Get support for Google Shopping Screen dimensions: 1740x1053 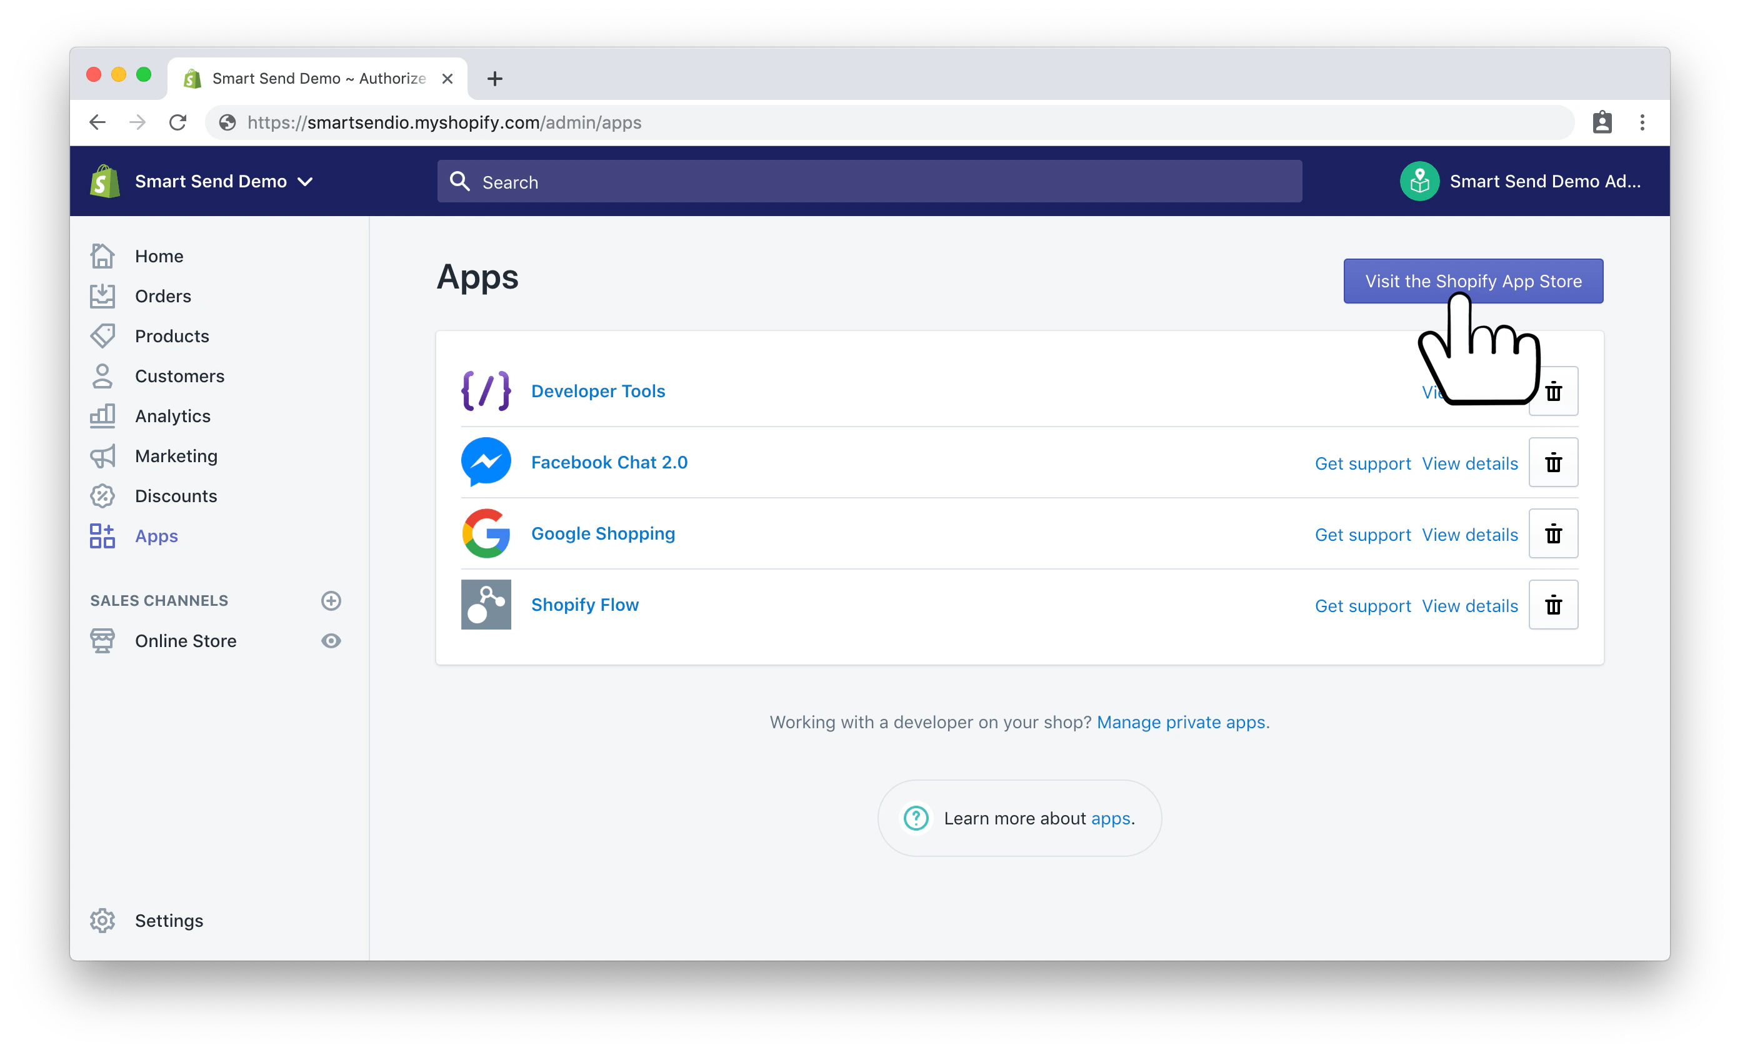1363,535
